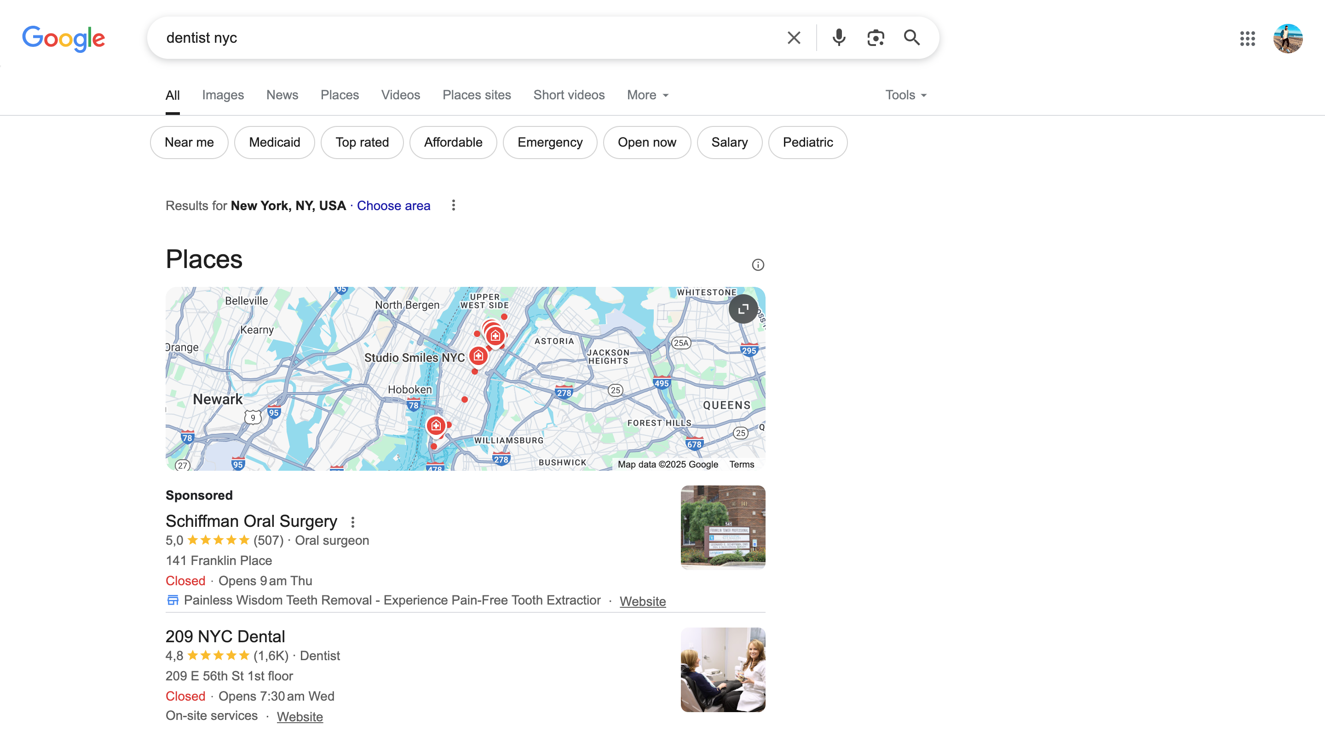Visit 209 NYC Dental Website link
This screenshot has width=1325, height=742.
click(x=300, y=717)
